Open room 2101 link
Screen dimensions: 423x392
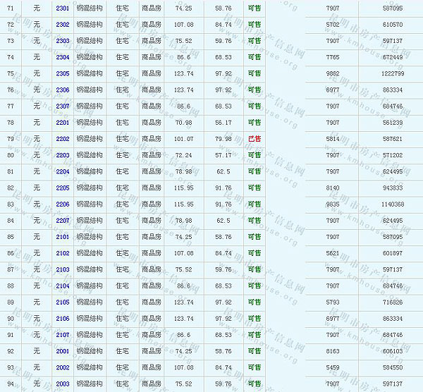(62, 237)
